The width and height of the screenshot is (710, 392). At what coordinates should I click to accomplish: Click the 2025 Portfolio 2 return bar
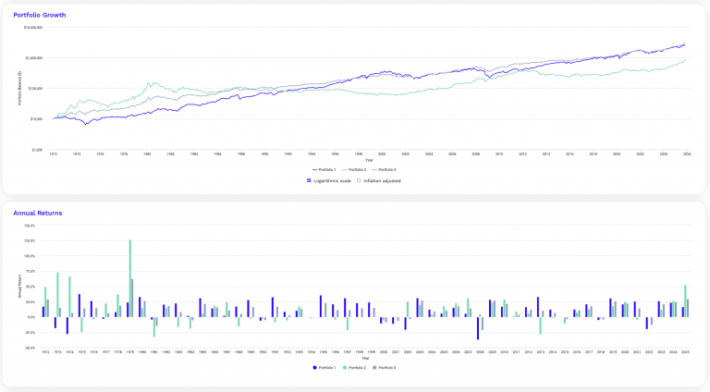coord(686,301)
